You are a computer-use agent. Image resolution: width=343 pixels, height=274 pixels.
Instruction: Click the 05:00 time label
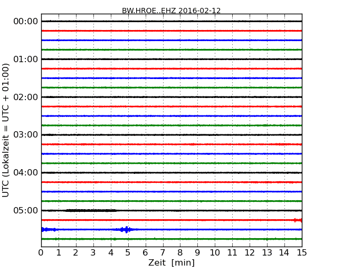(26, 210)
